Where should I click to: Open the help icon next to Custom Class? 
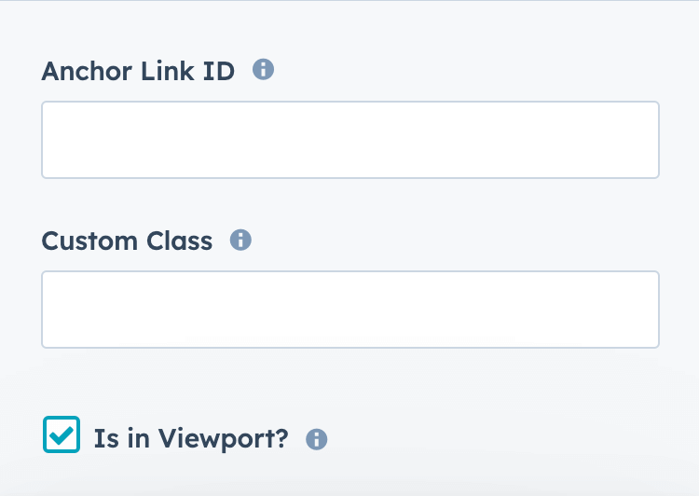(240, 241)
